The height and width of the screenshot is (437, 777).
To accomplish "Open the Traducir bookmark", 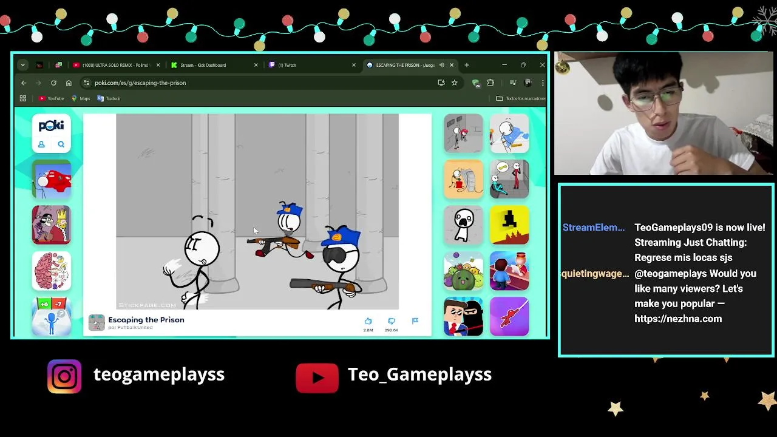I will 109,98.
